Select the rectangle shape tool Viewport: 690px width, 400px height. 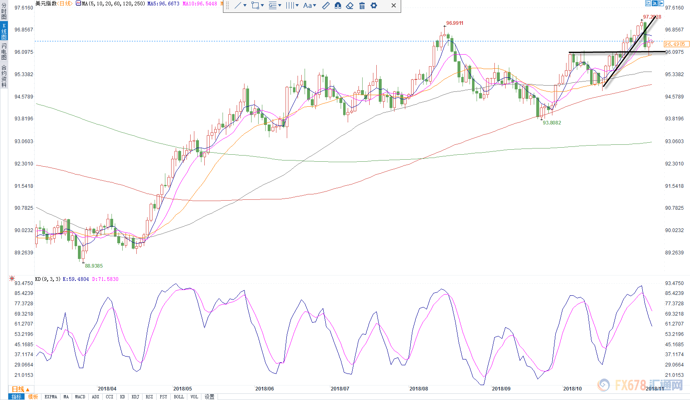click(255, 5)
